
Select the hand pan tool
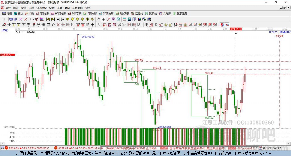pyautogui.click(x=99, y=19)
